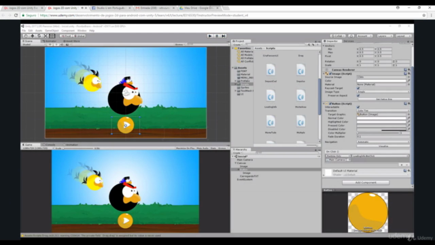Click Add Component button
Image resolution: width=435 pixels, height=245 pixels.
point(366,182)
